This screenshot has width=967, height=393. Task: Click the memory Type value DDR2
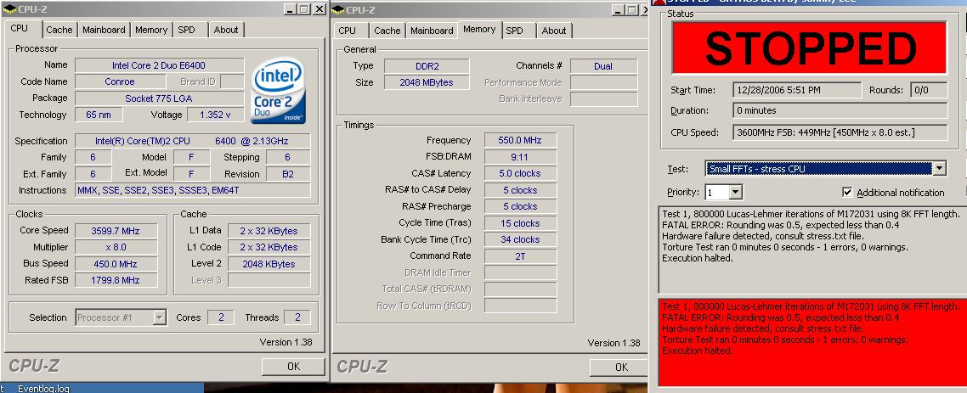click(427, 66)
